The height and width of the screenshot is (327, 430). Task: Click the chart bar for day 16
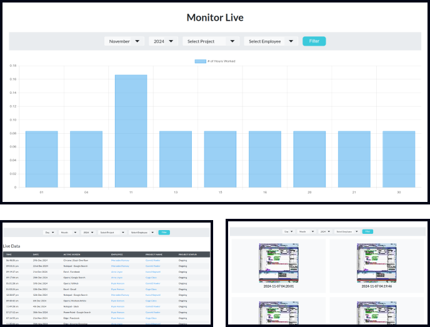[265, 159]
